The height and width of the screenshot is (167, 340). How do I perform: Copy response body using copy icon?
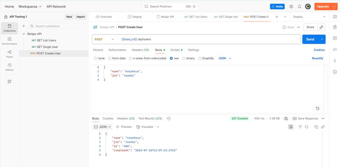point(316,127)
